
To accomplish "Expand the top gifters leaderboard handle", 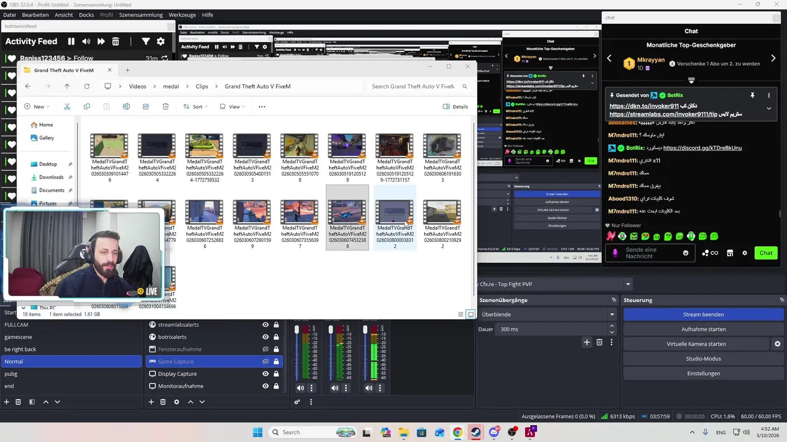I will coord(691,80).
